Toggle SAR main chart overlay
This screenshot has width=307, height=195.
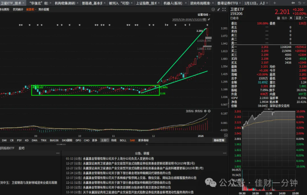pyautogui.click(x=132, y=141)
